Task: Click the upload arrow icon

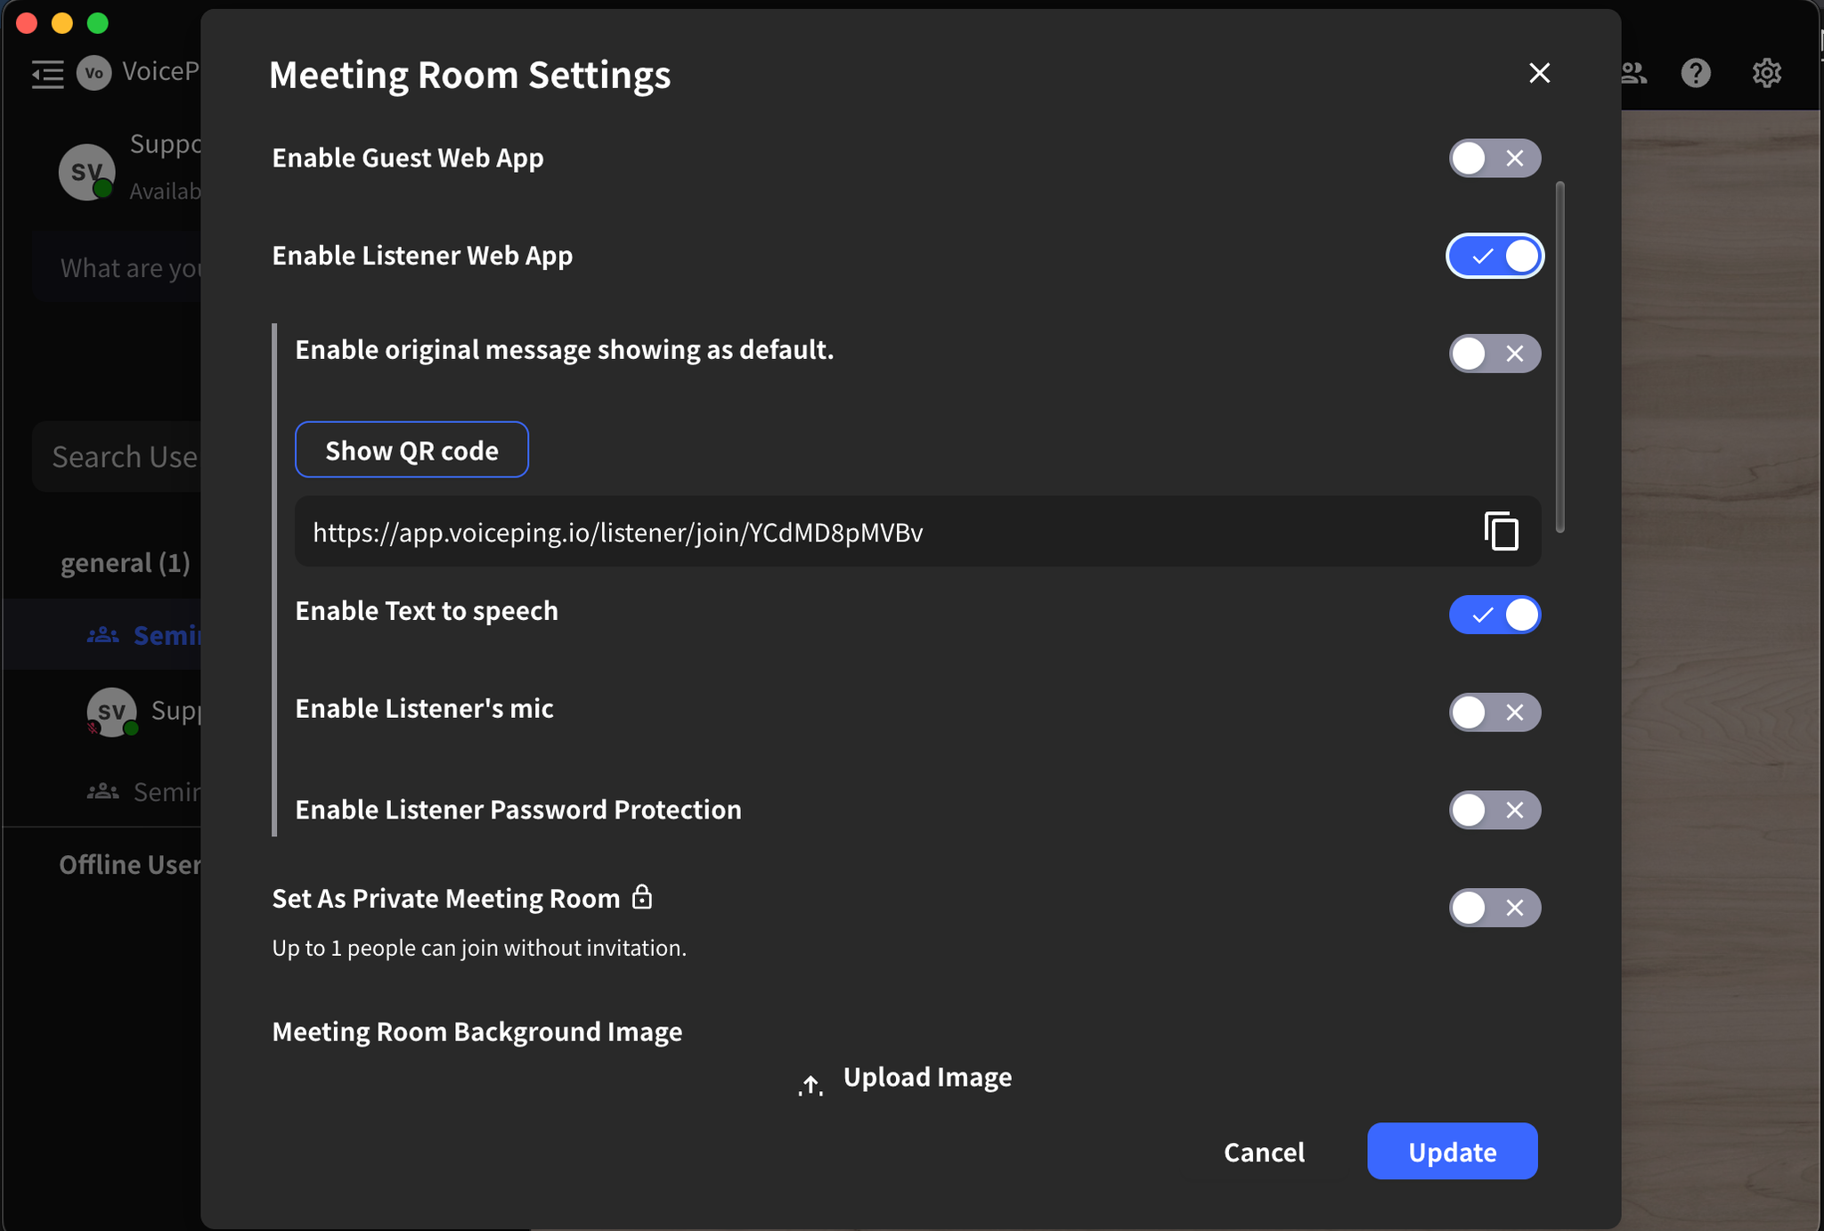Action: pos(810,1084)
